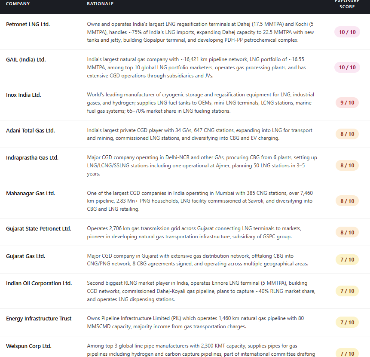Click Gujarat Gas rationale on 8 CBG agreements
The width and height of the screenshot is (370, 357).
[x=198, y=260]
